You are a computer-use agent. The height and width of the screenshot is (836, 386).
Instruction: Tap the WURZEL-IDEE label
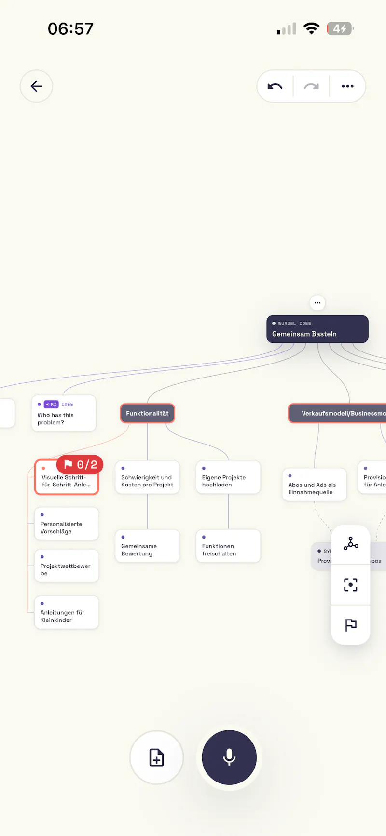(x=294, y=324)
